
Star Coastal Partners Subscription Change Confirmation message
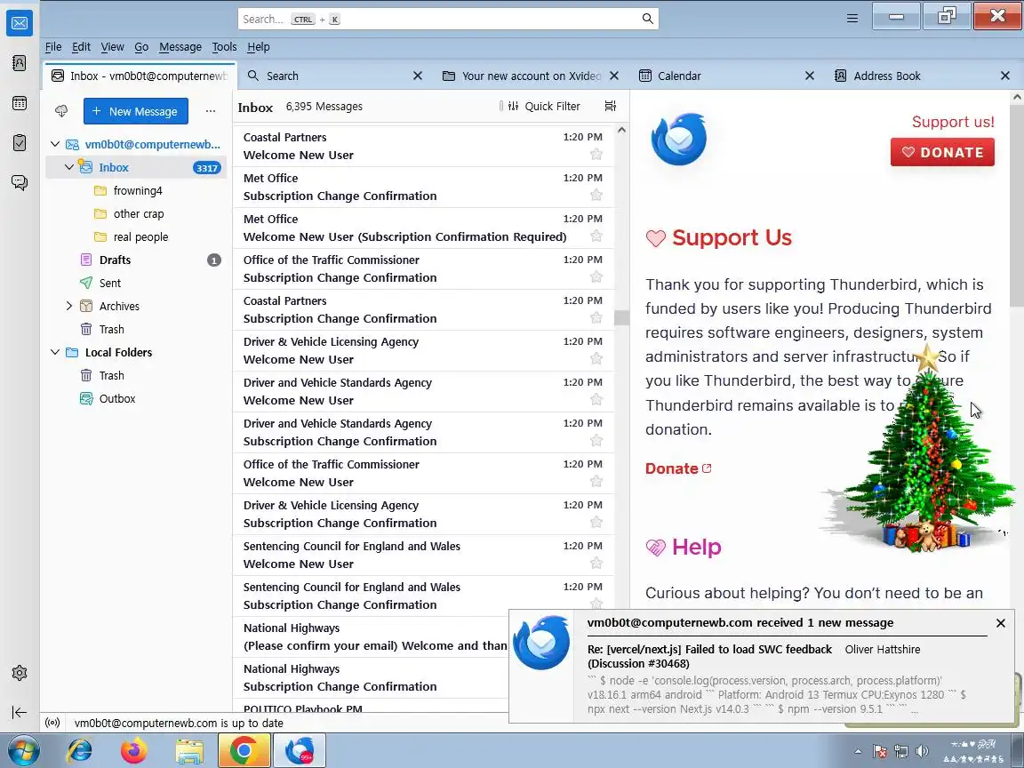[596, 317]
